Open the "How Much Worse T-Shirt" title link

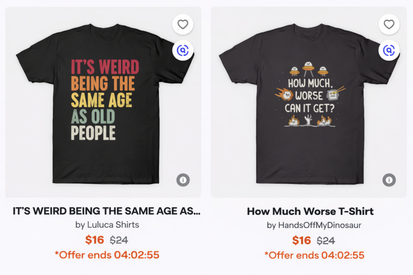click(x=310, y=211)
